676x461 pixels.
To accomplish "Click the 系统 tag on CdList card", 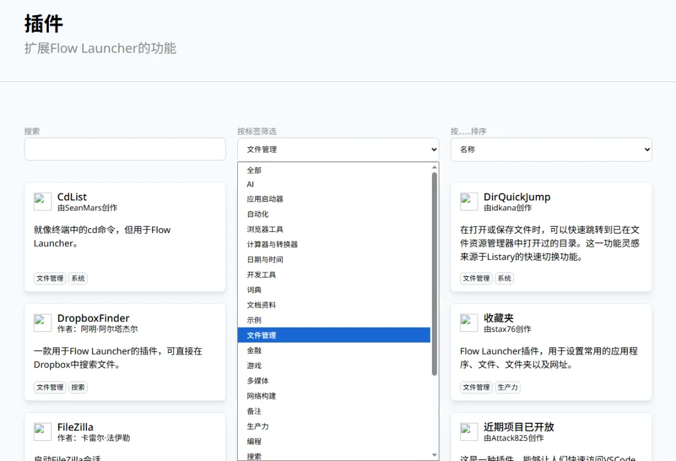I will tap(78, 278).
